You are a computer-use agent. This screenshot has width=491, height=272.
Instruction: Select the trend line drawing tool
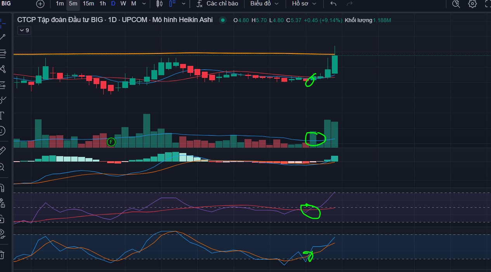pos(2,37)
